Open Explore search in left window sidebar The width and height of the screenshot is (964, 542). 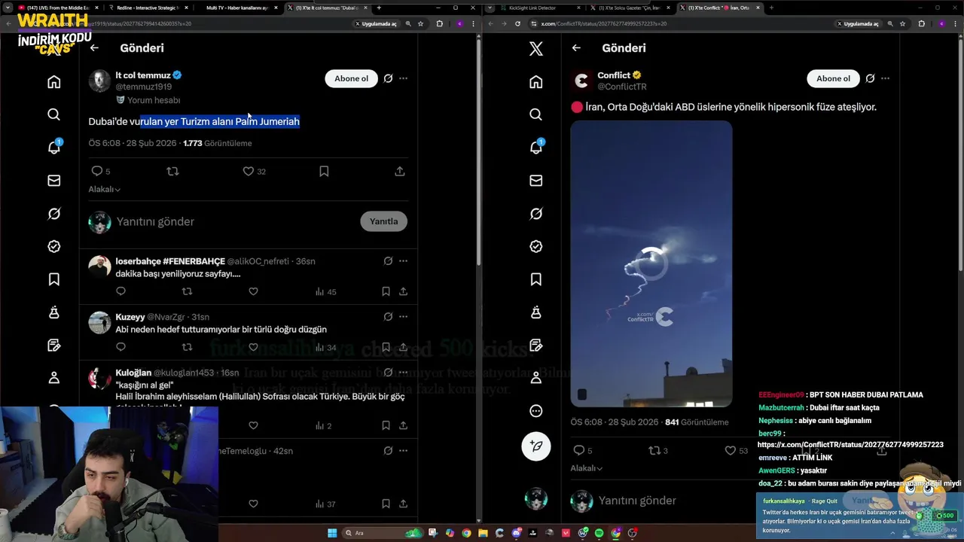click(54, 114)
